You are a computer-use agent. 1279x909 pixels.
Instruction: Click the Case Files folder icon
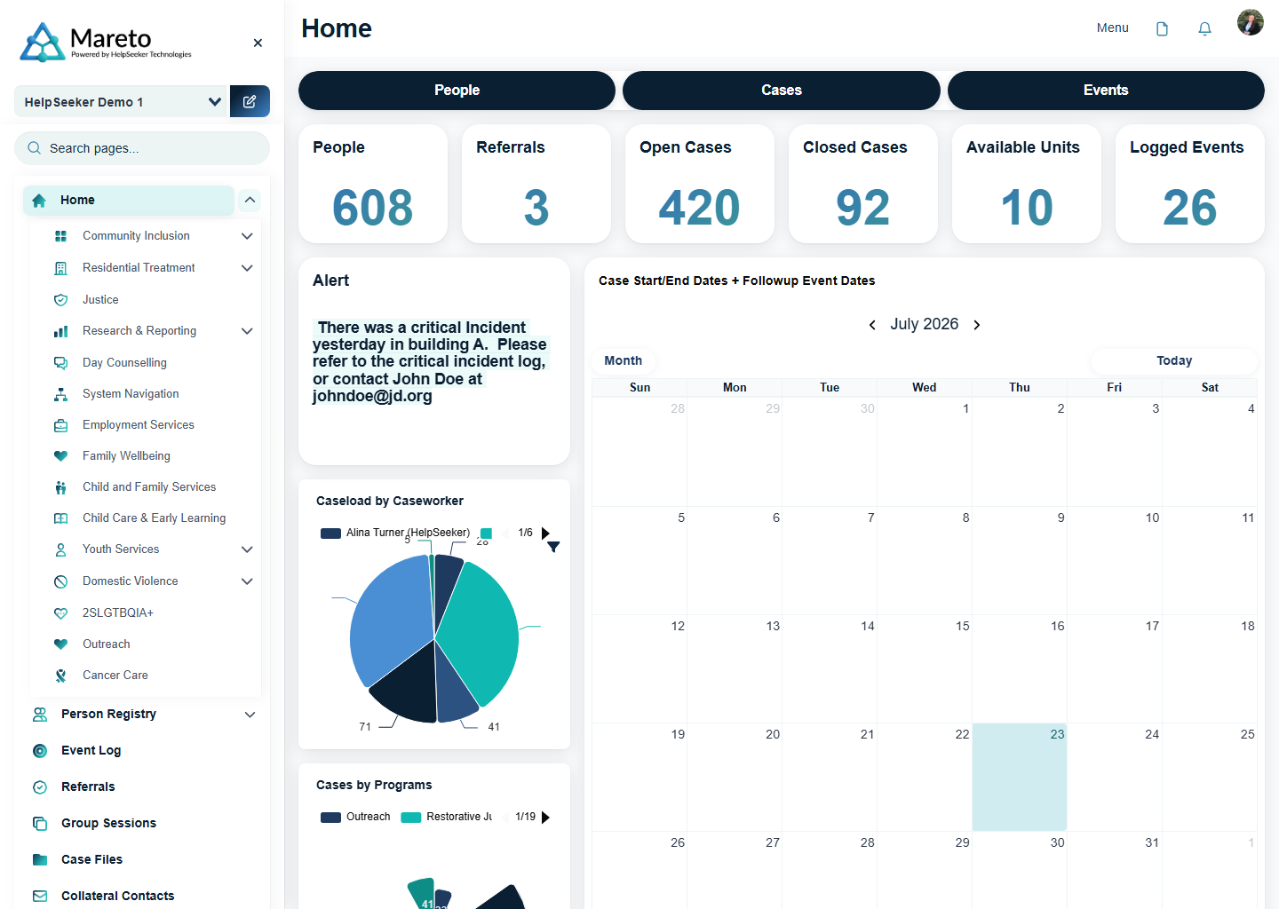pyautogui.click(x=40, y=859)
